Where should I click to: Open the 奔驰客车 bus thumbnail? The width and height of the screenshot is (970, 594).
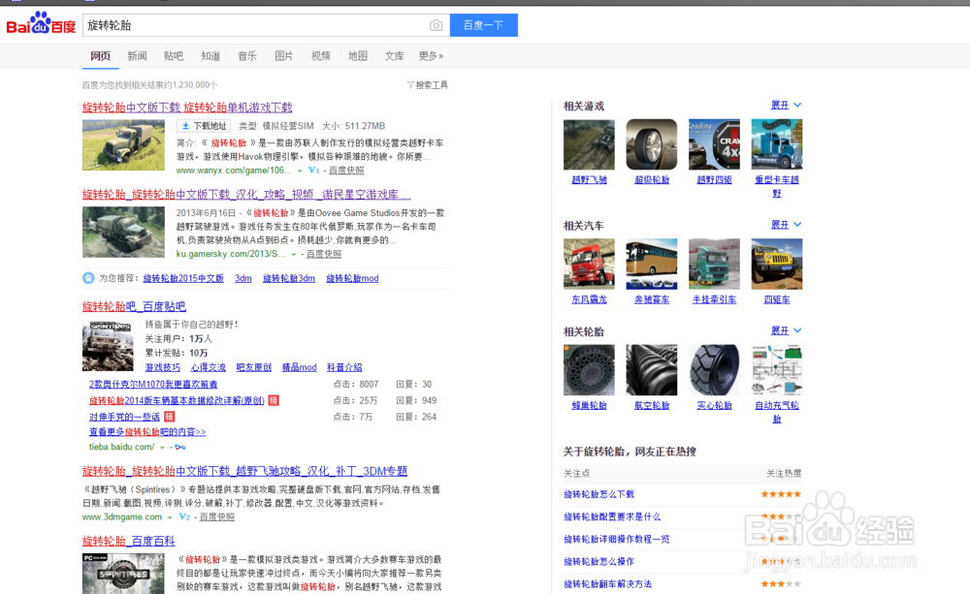point(652,264)
